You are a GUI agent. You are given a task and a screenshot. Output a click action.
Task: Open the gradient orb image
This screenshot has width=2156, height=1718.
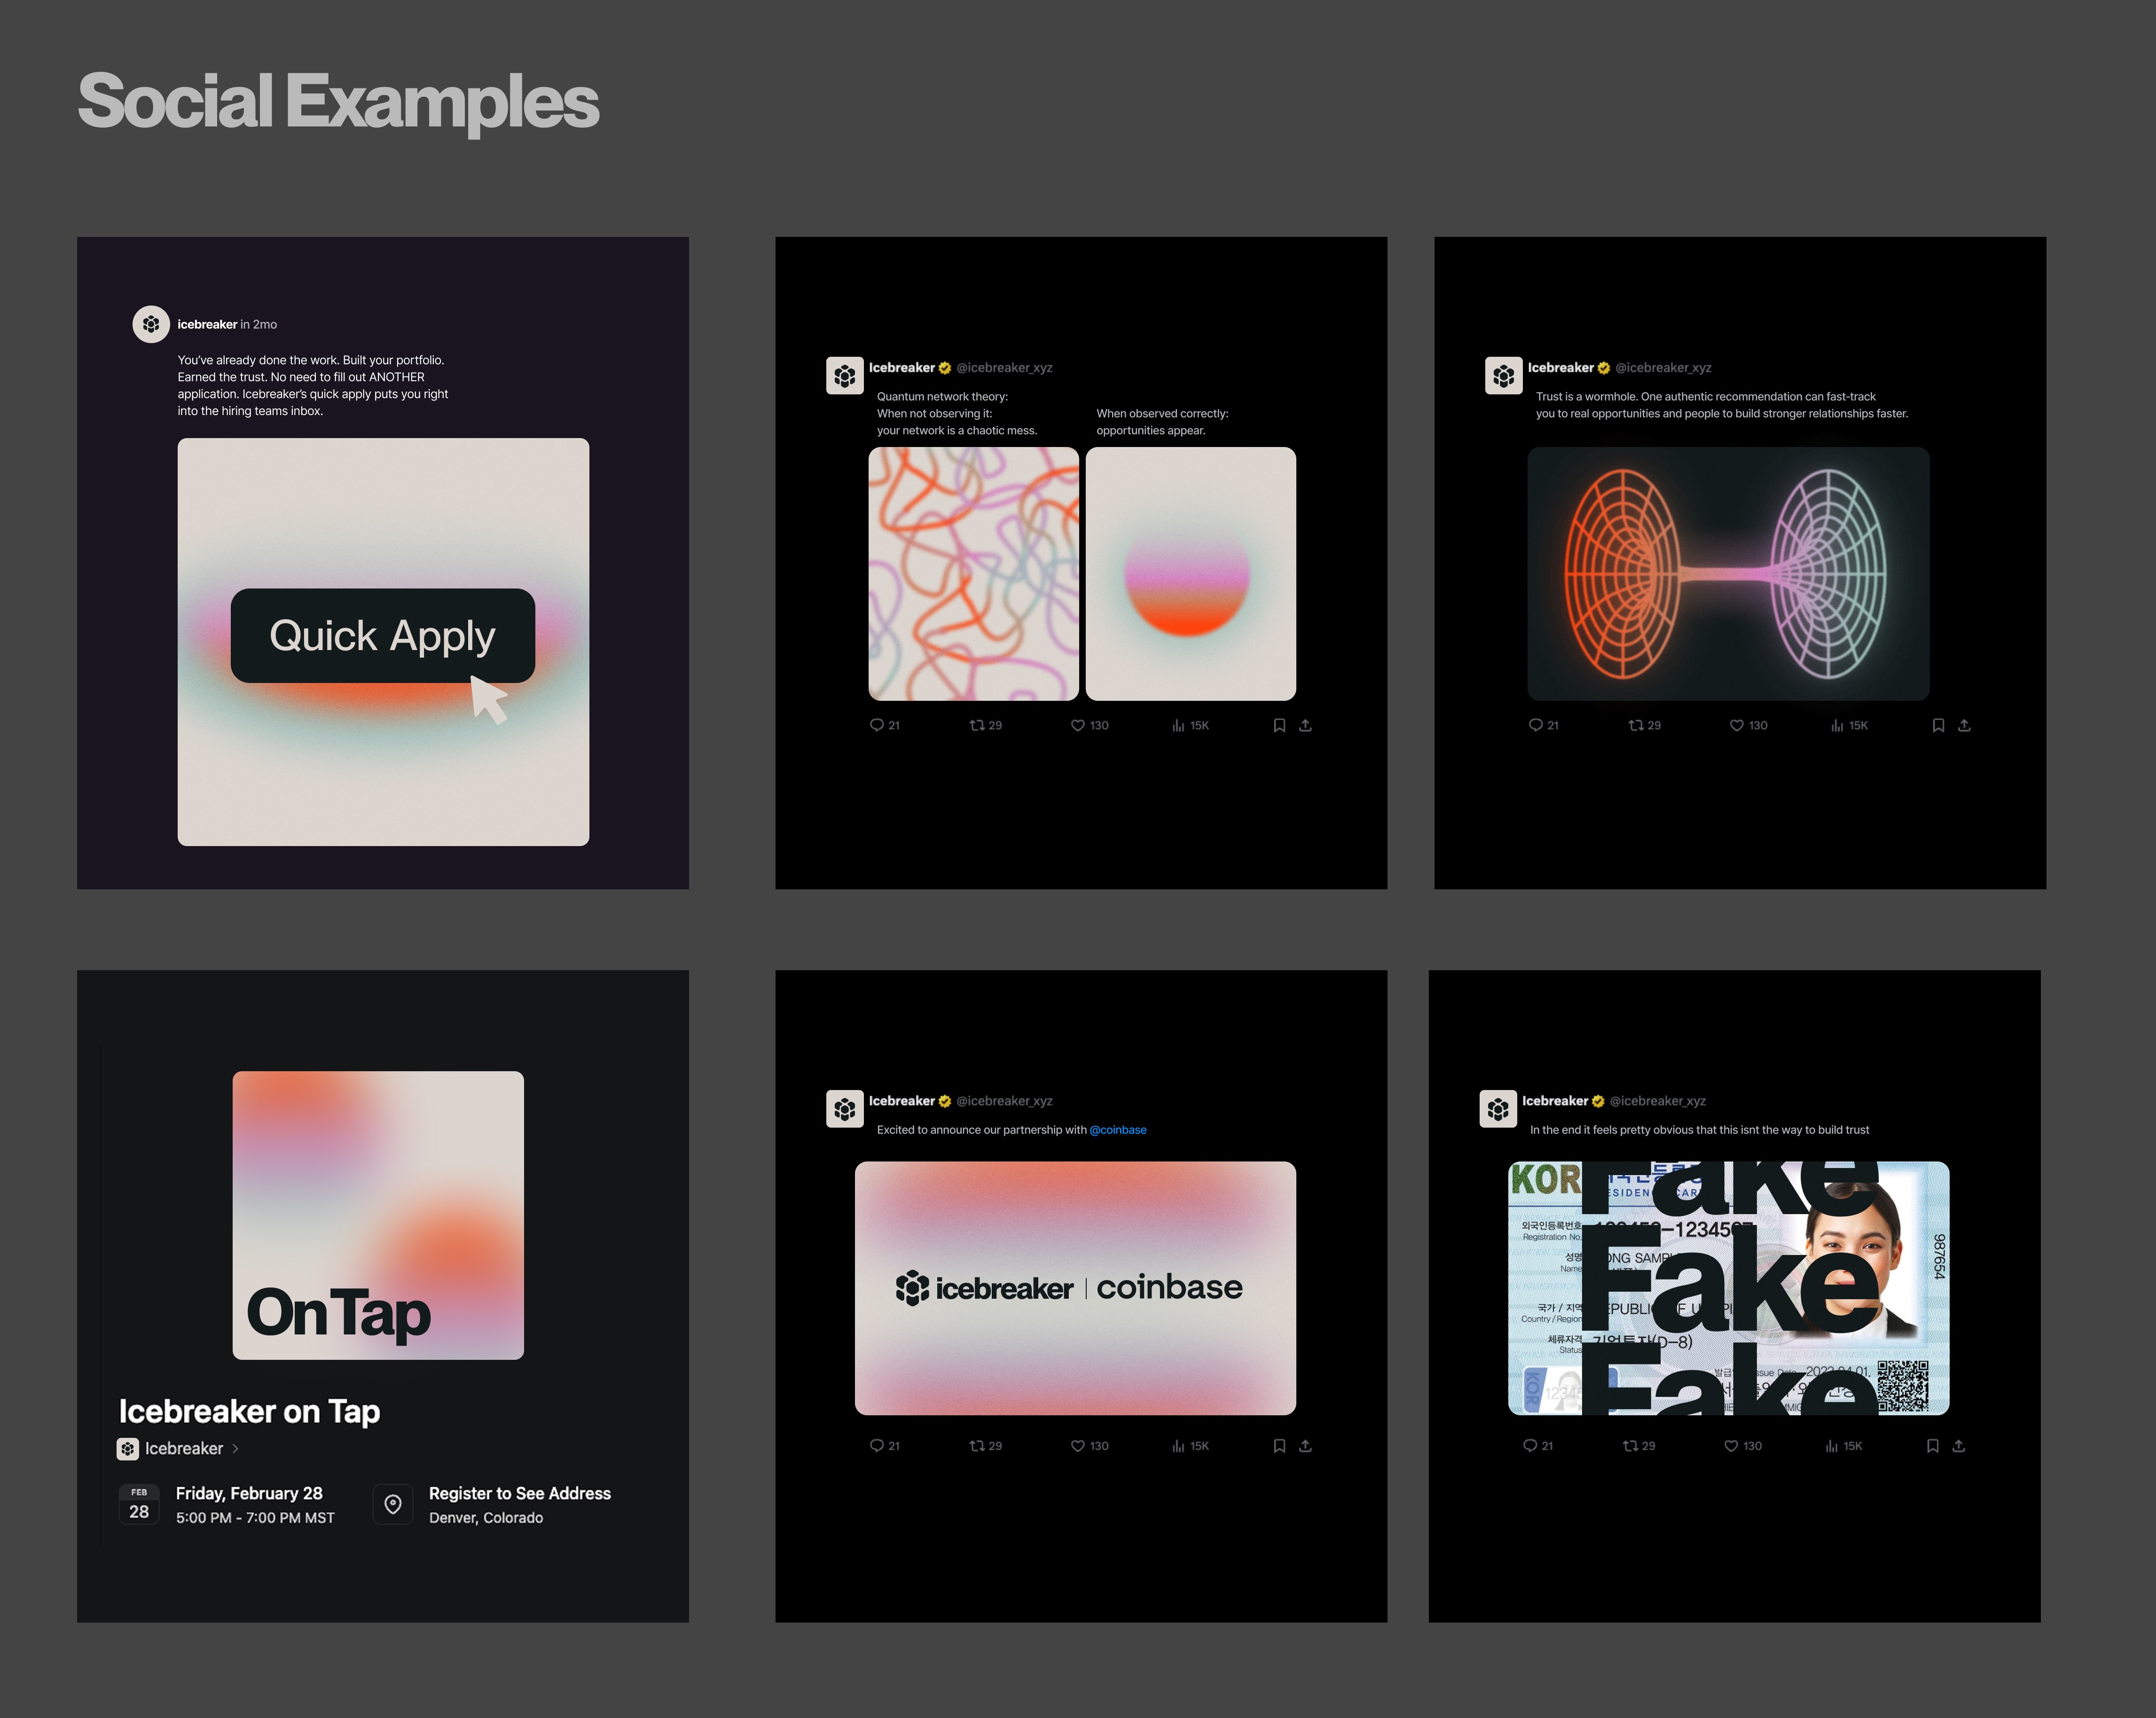click(1190, 574)
